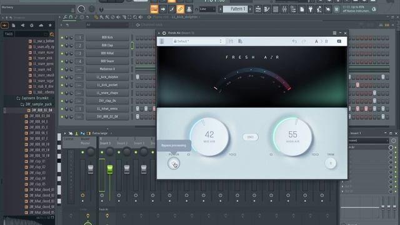Viewport: 400px width, 225px height.
Task: Show browser current project file tab
Action: tap(14, 25)
